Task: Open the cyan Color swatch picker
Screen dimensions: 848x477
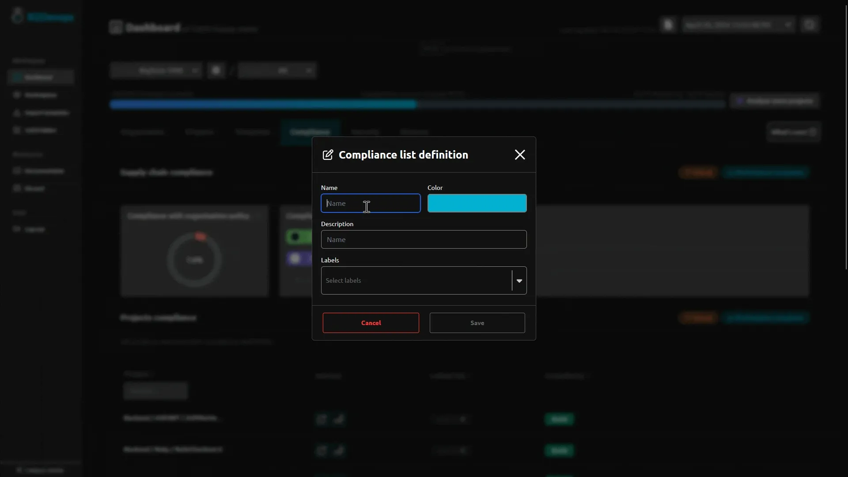Action: click(x=477, y=203)
